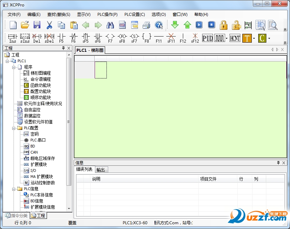Stop the PLC with the blue stop button
Image resolution: width=290 pixels, height=229 pixels.
[211, 25]
